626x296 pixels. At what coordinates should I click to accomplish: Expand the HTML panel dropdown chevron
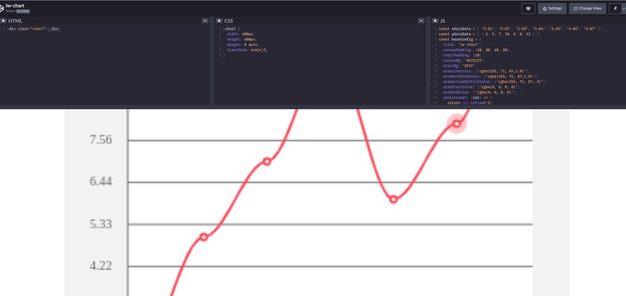coord(205,21)
